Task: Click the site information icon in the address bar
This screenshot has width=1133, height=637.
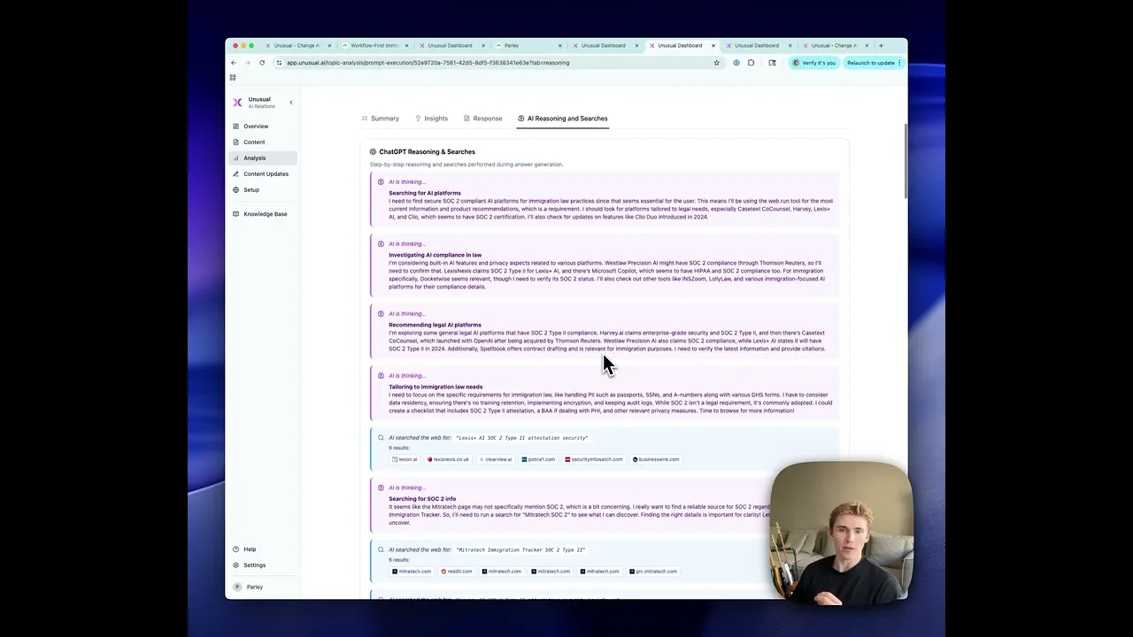Action: 279,63
